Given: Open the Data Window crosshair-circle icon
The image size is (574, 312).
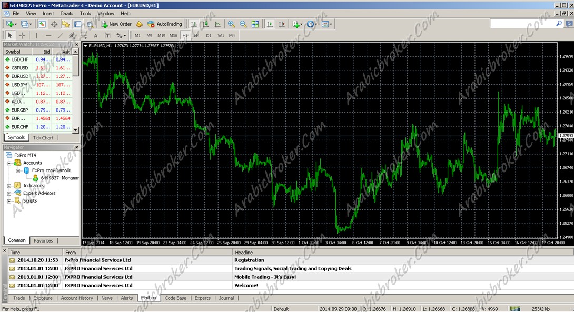Looking at the screenshot, I should 54,24.
